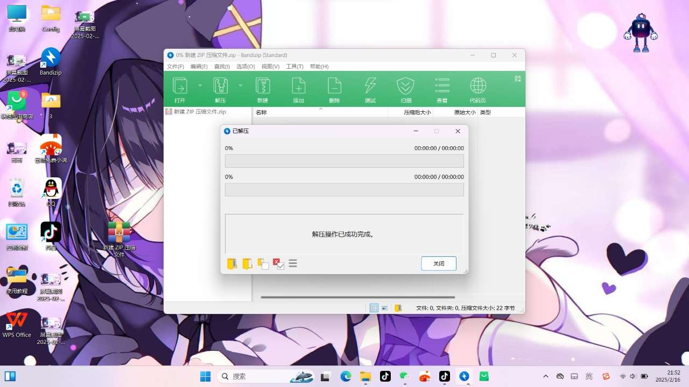Open the Windows Start button
Screen dimensions: 689x387
click(205, 376)
